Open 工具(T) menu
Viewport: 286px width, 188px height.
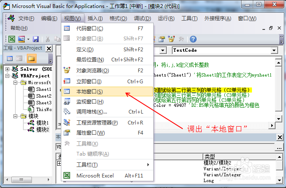(189, 19)
